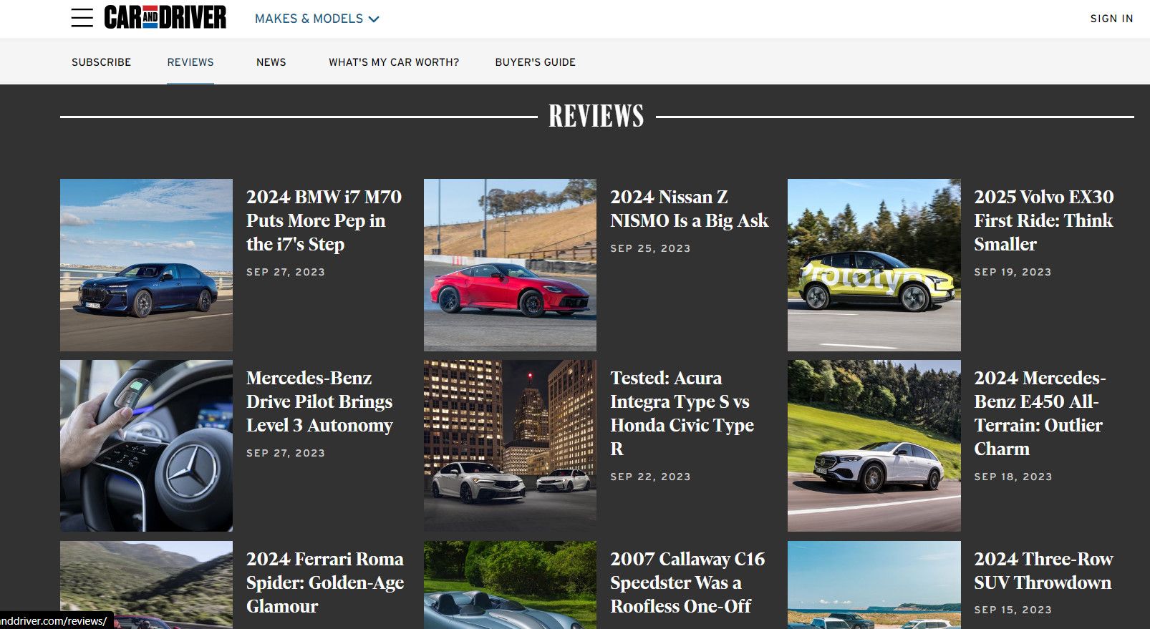Click the white Mercedes E450 wagon thumbnail
The width and height of the screenshot is (1150, 629).
click(x=874, y=446)
